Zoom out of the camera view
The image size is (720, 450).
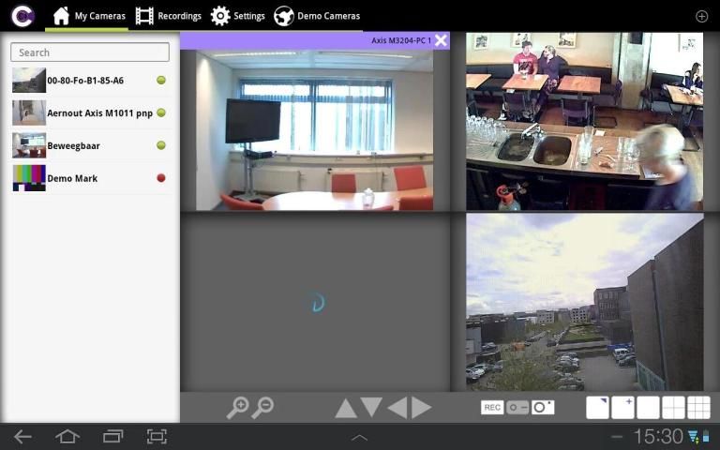263,408
